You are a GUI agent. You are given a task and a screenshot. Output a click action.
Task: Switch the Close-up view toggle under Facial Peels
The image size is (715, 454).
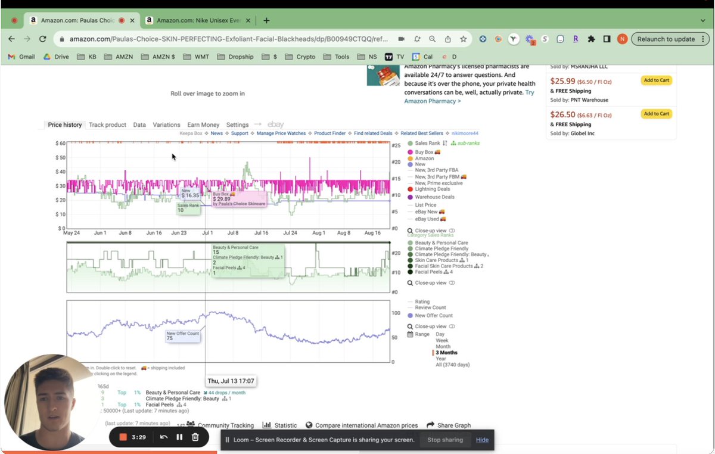coord(452,283)
